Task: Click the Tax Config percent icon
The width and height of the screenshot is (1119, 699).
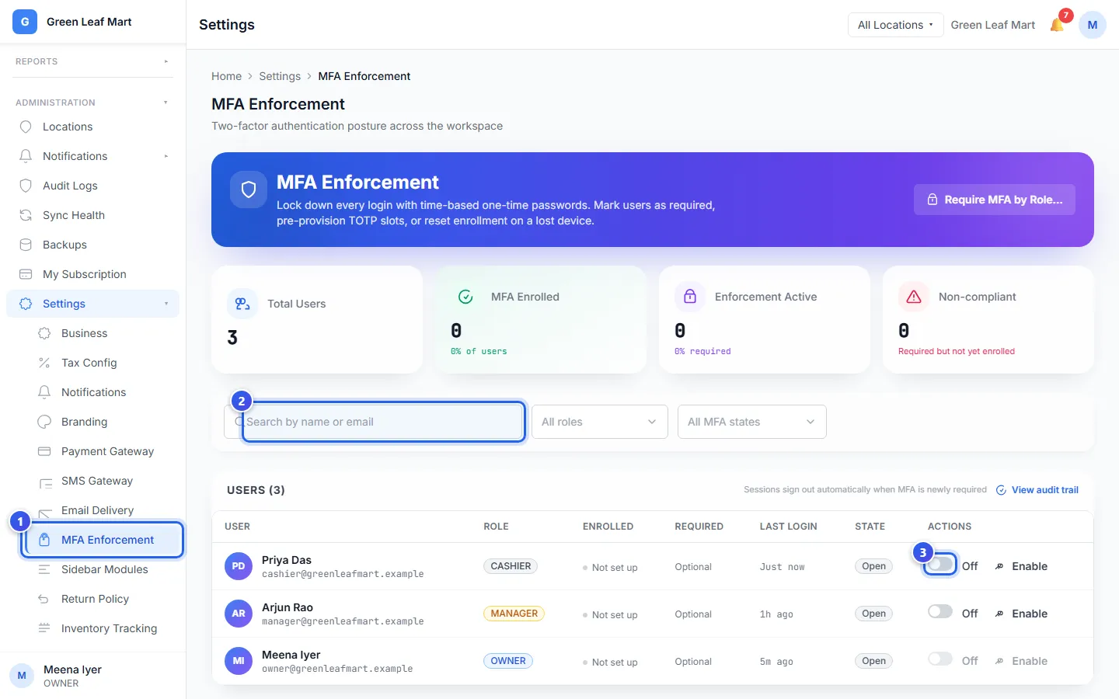Action: click(x=44, y=363)
